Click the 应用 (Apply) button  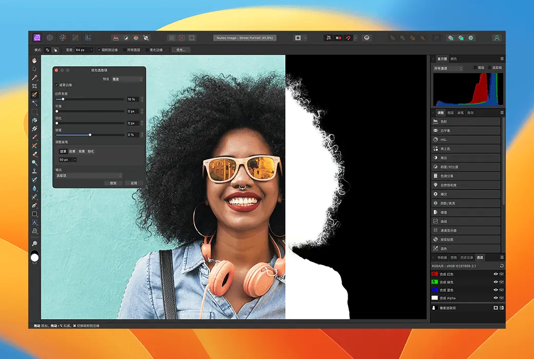coord(133,183)
